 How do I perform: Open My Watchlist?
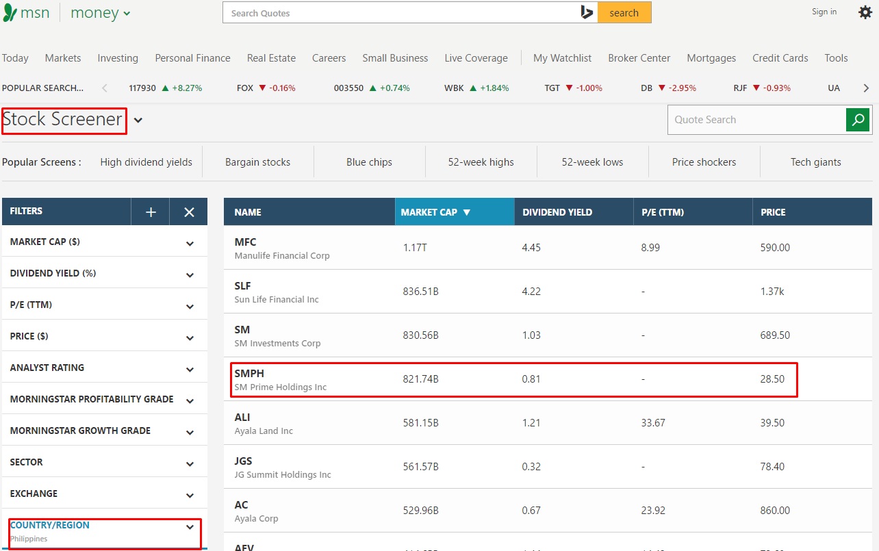(x=563, y=58)
